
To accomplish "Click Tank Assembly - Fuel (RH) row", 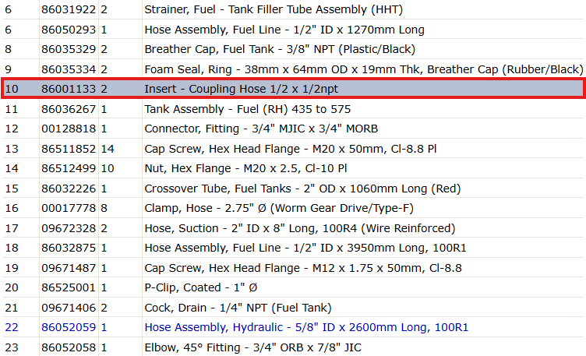I will click(293, 109).
